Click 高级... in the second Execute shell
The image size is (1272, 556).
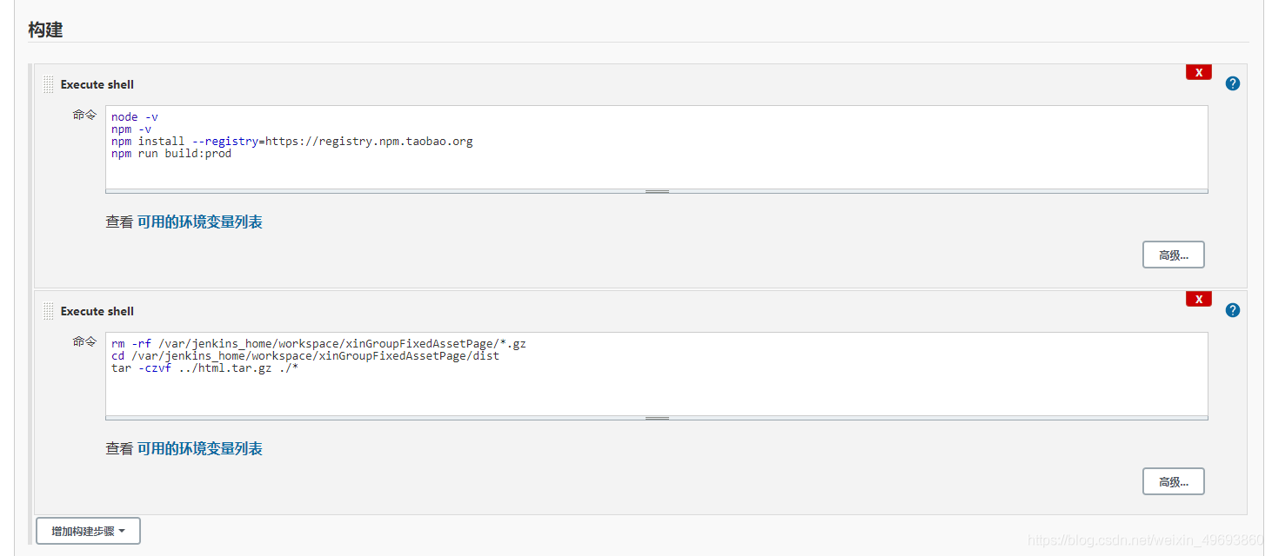[1173, 481]
